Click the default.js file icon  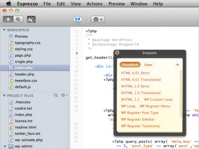(x=11, y=87)
